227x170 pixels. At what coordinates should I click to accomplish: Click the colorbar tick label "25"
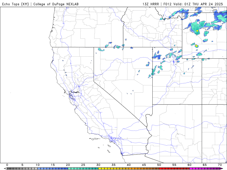point(83,165)
